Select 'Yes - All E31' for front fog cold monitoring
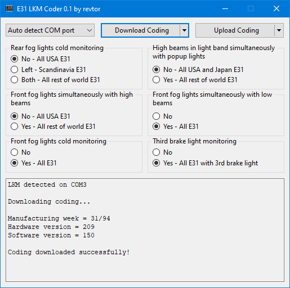 [x=34, y=163]
